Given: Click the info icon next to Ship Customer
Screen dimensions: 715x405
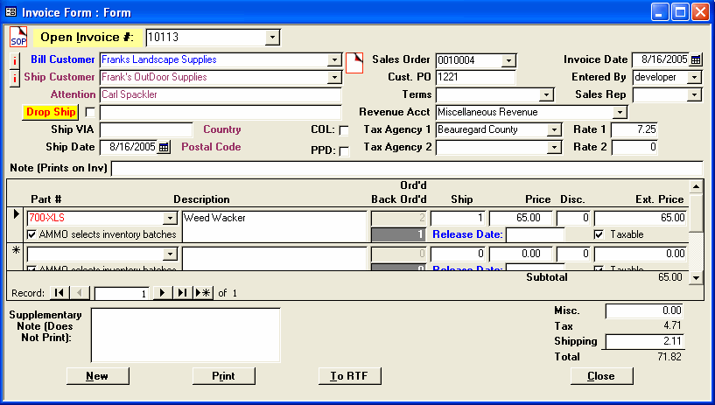Looking at the screenshot, I should [15, 78].
